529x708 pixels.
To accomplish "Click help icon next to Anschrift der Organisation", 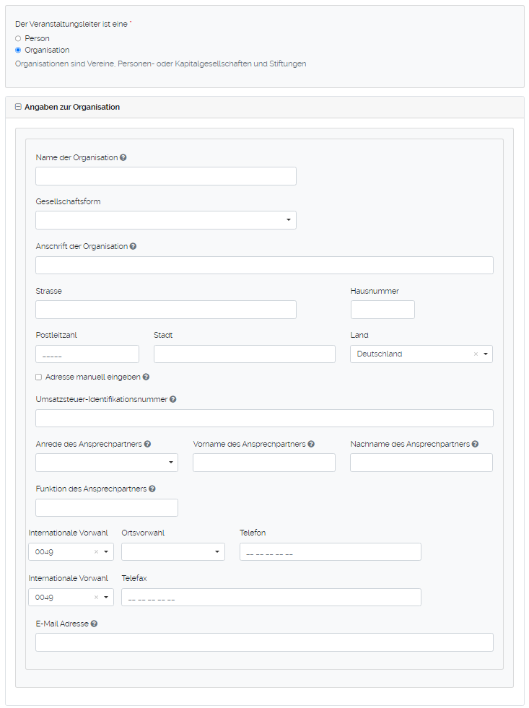I will [133, 246].
